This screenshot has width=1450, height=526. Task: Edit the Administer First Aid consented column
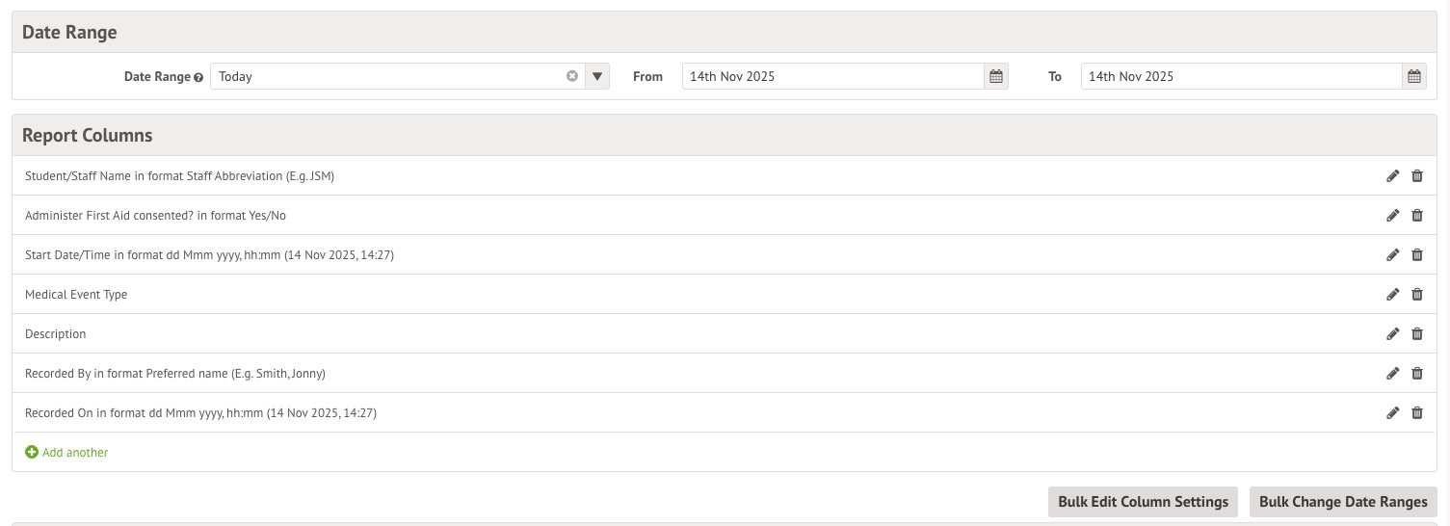tap(1392, 216)
